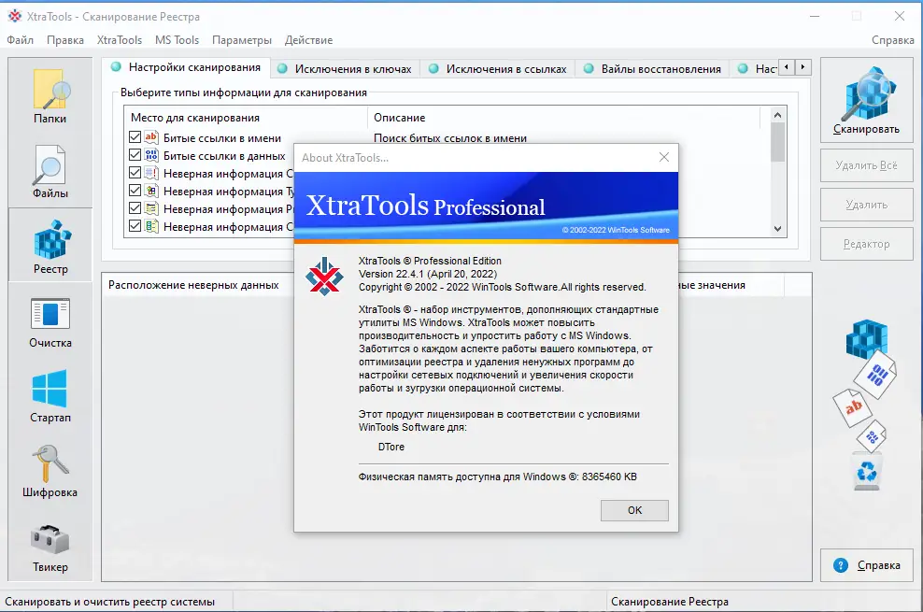923x612 pixels.
Task: Launch the Стартап startup manager
Action: click(x=49, y=395)
